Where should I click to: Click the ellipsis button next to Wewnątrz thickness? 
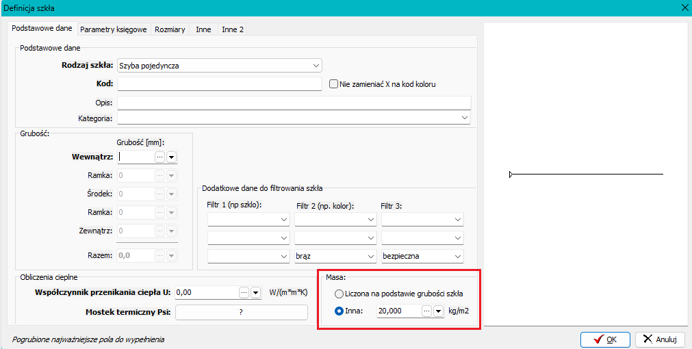pos(160,157)
